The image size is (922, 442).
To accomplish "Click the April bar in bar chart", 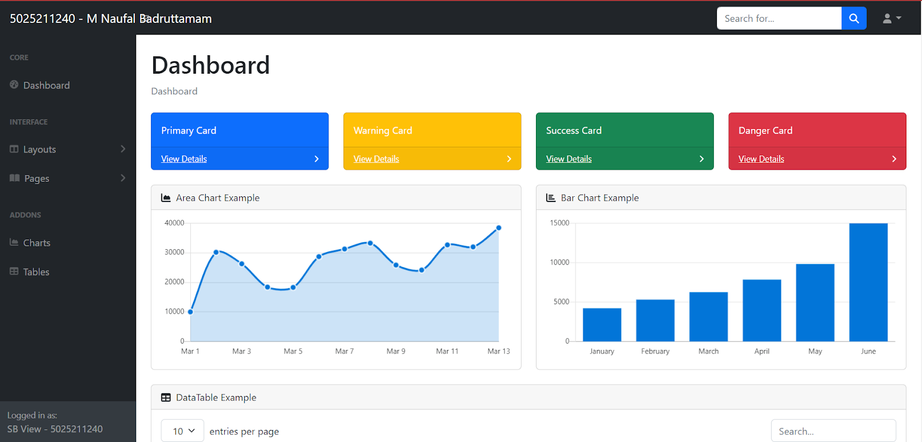I will (x=762, y=310).
